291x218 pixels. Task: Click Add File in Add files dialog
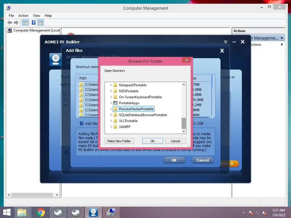coord(89,123)
